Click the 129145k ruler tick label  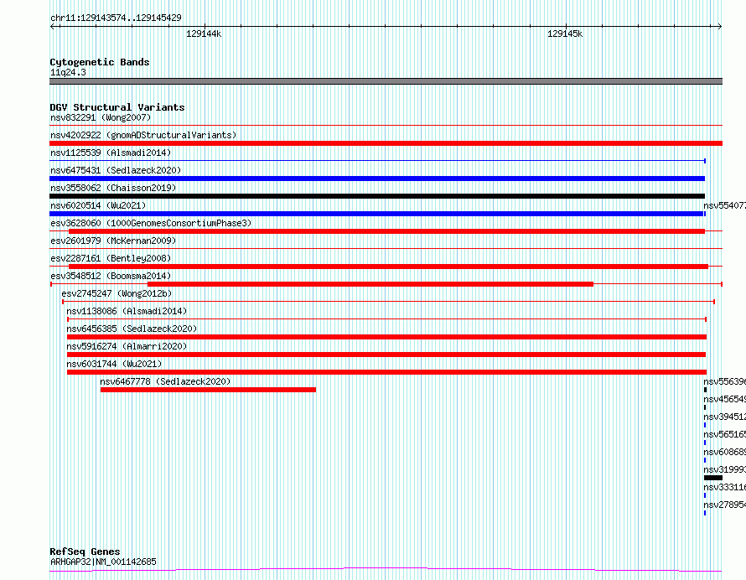click(x=565, y=34)
